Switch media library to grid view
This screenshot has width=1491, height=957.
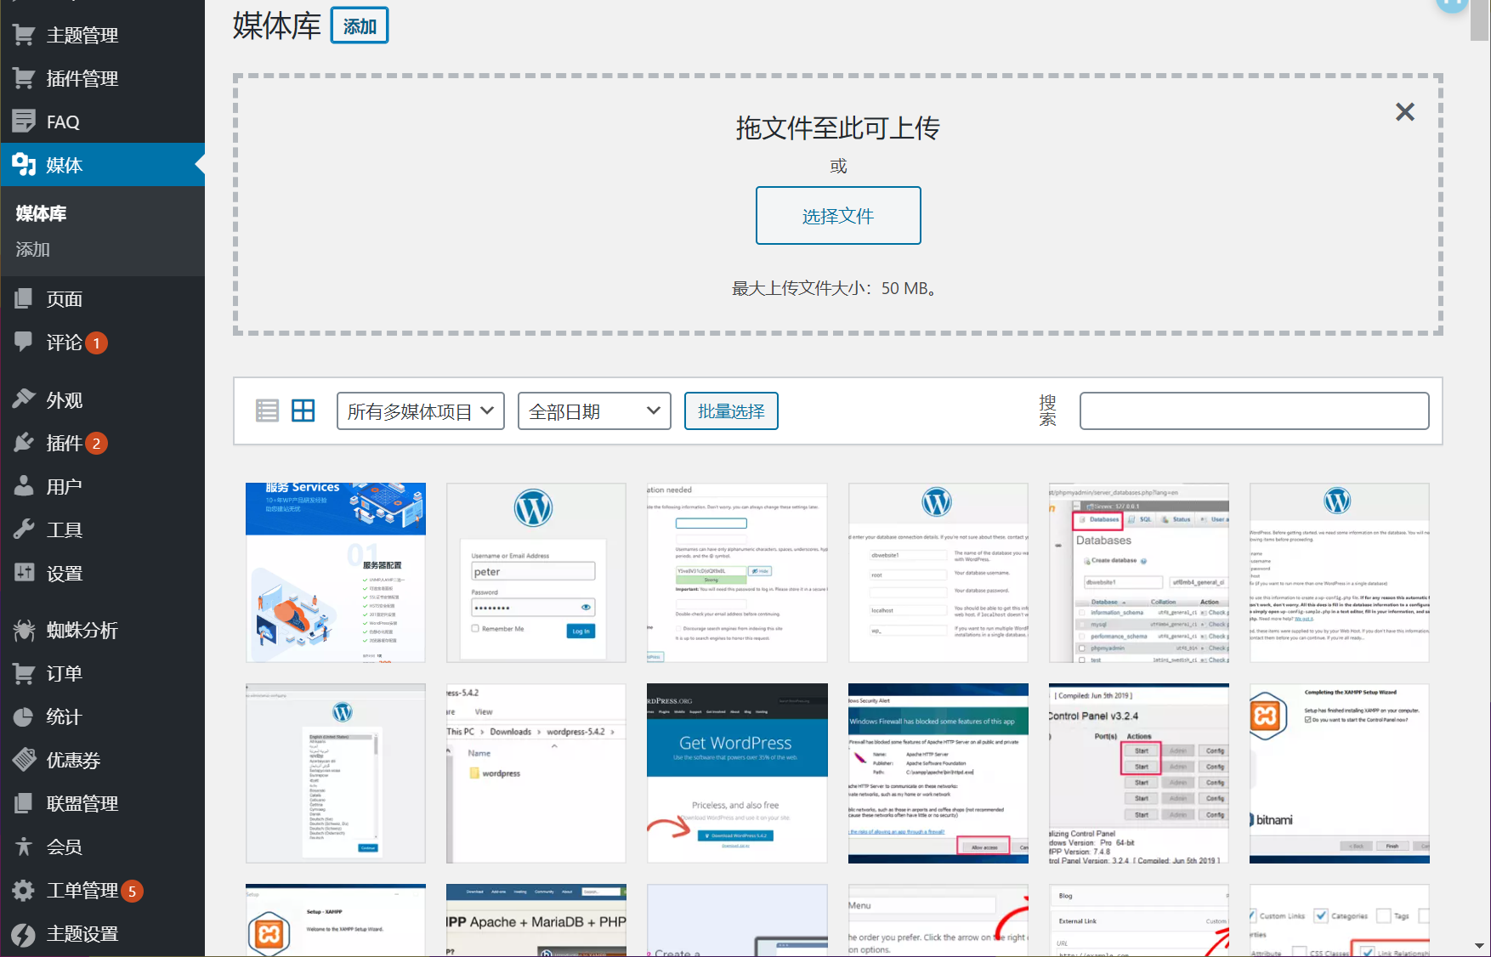[303, 410]
